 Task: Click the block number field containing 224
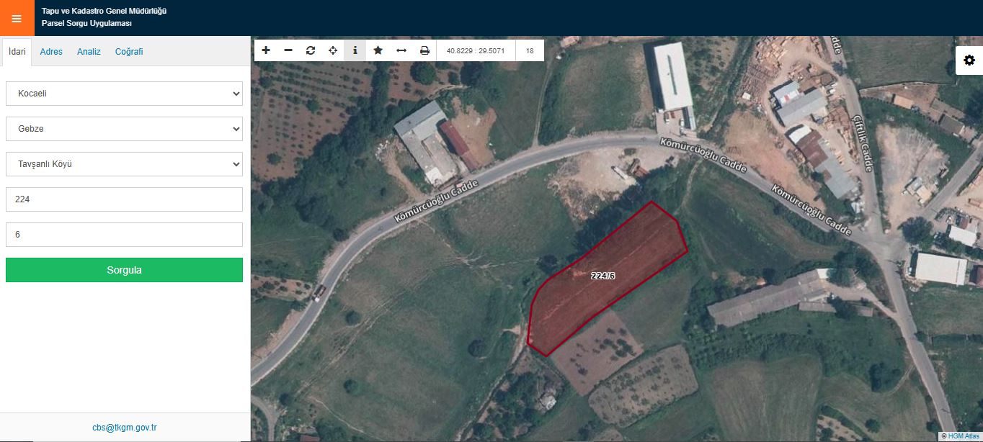click(x=124, y=199)
